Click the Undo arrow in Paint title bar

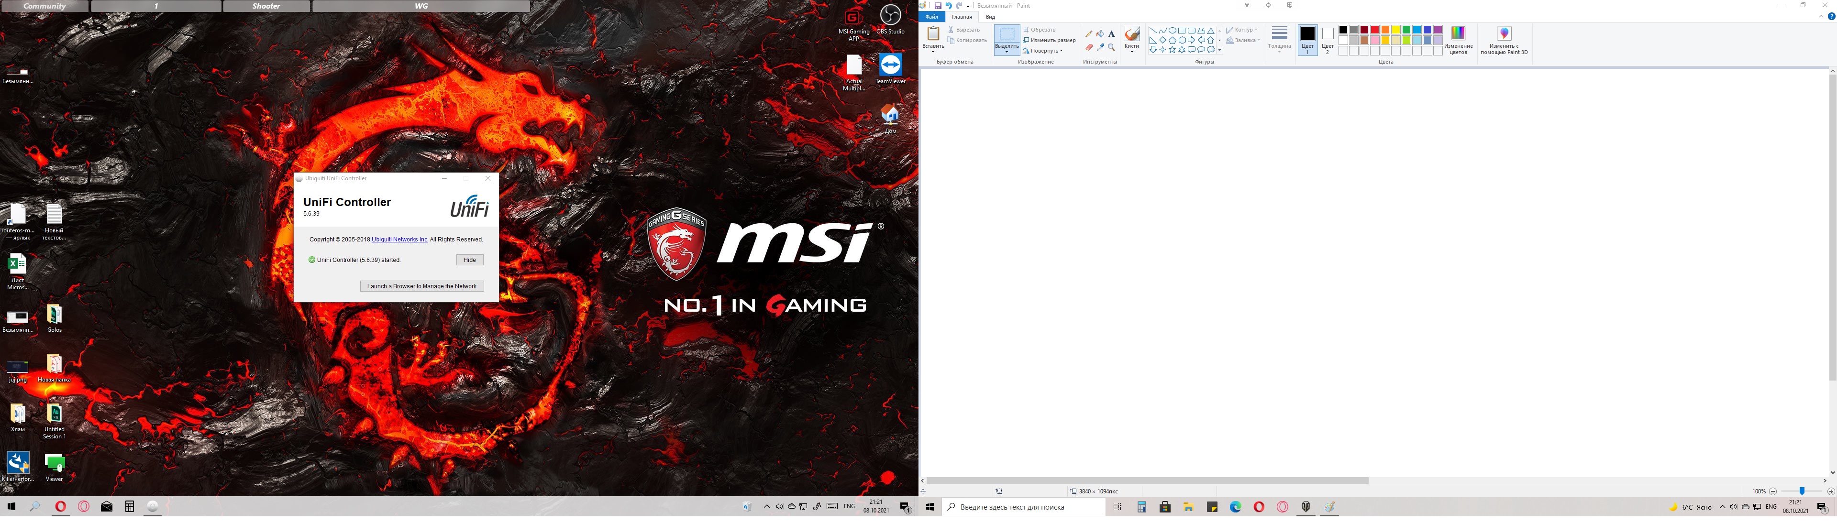pyautogui.click(x=949, y=6)
